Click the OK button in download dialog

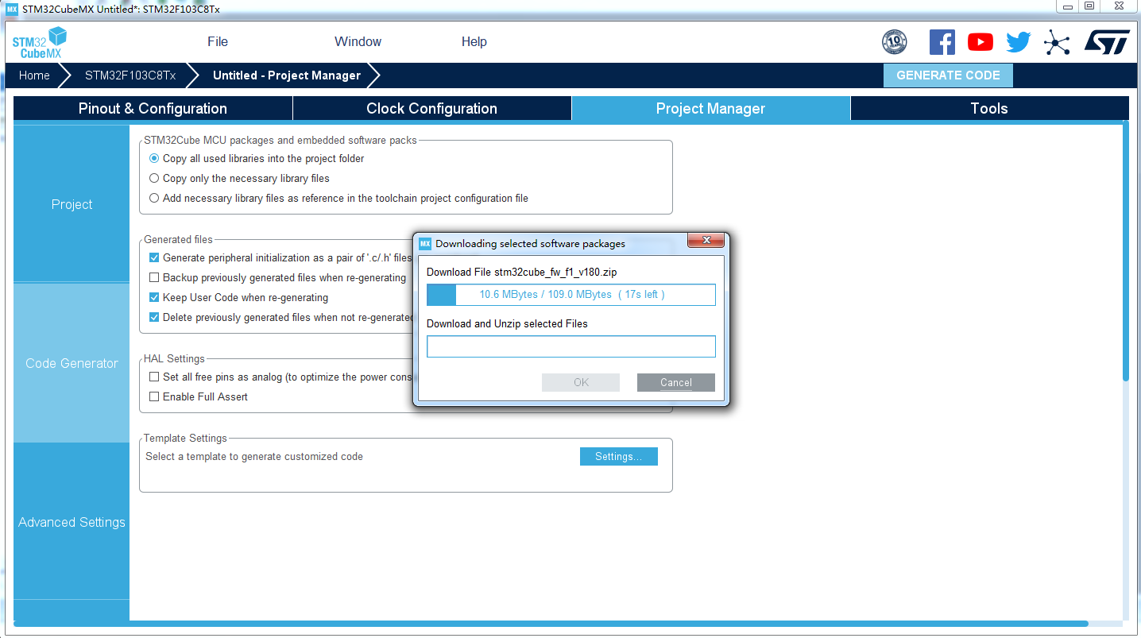tap(581, 382)
